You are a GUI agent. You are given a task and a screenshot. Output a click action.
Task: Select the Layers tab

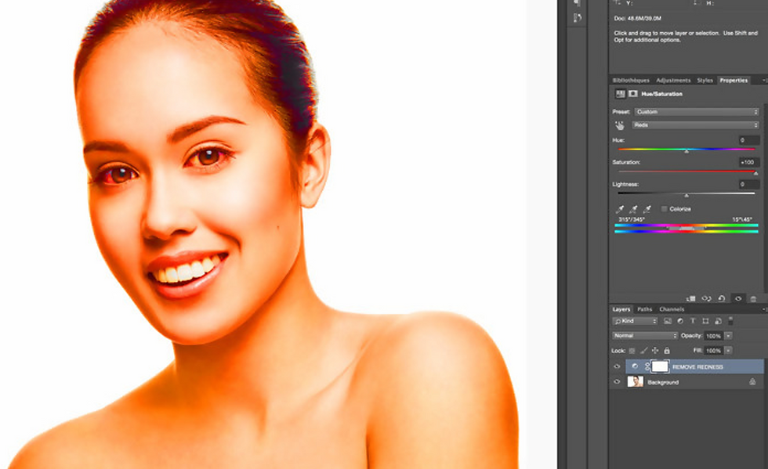[x=621, y=309]
